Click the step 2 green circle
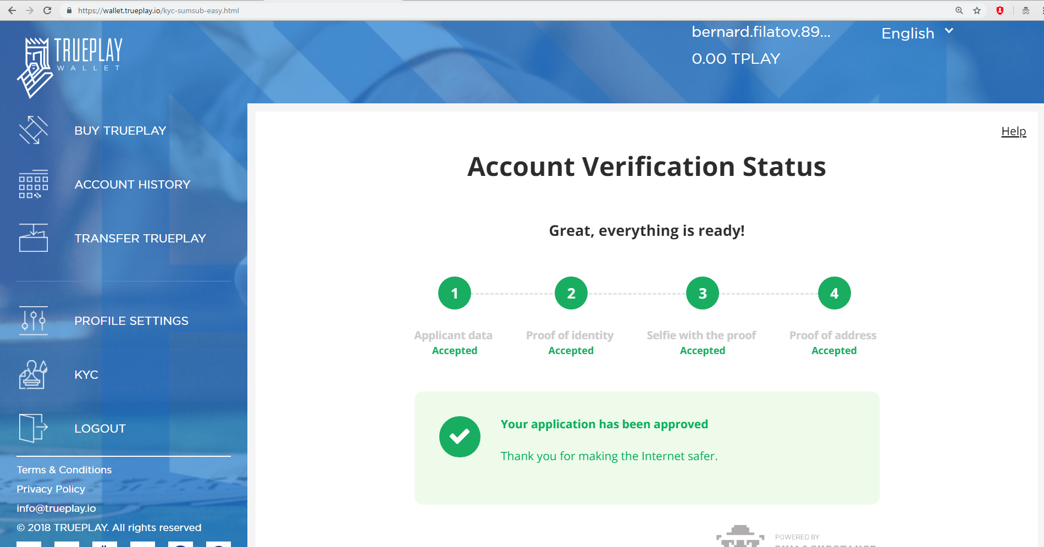 click(x=571, y=293)
